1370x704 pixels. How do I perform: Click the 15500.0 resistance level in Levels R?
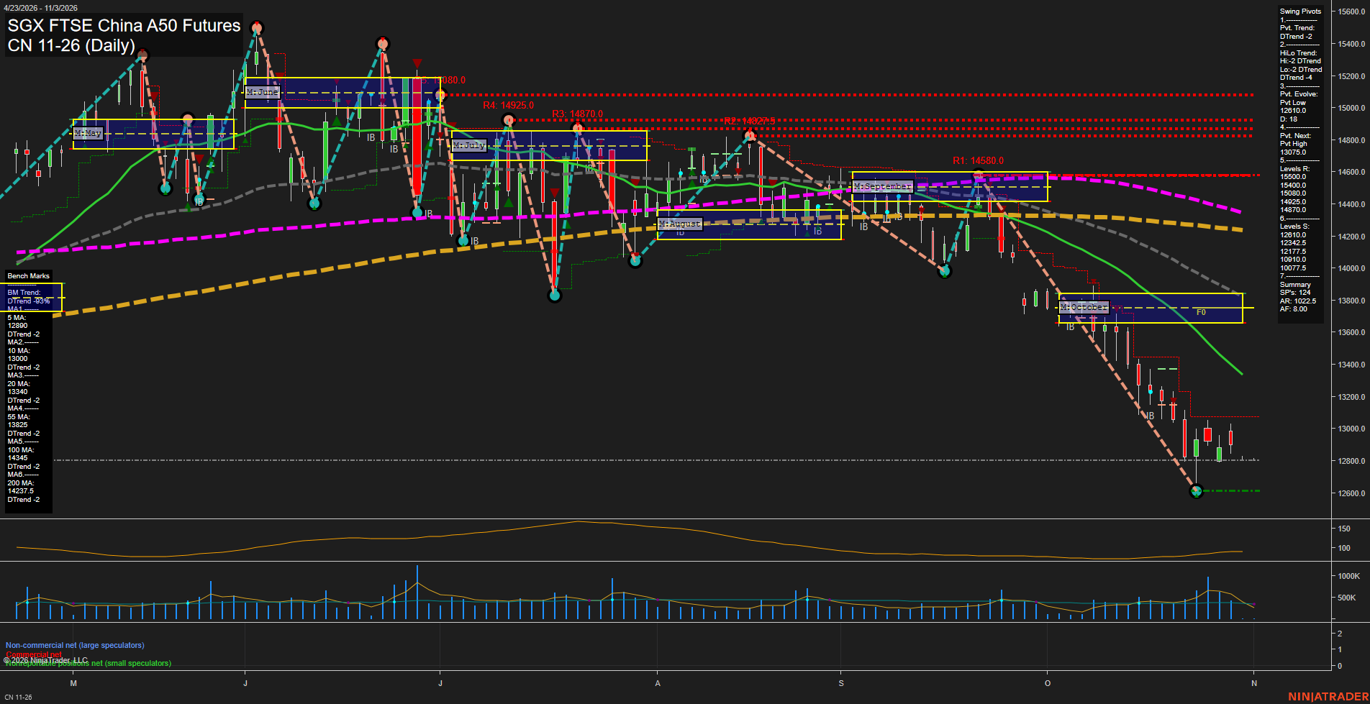point(1293,177)
